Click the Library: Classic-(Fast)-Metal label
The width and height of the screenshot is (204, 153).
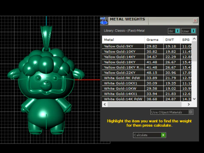pos(124,31)
